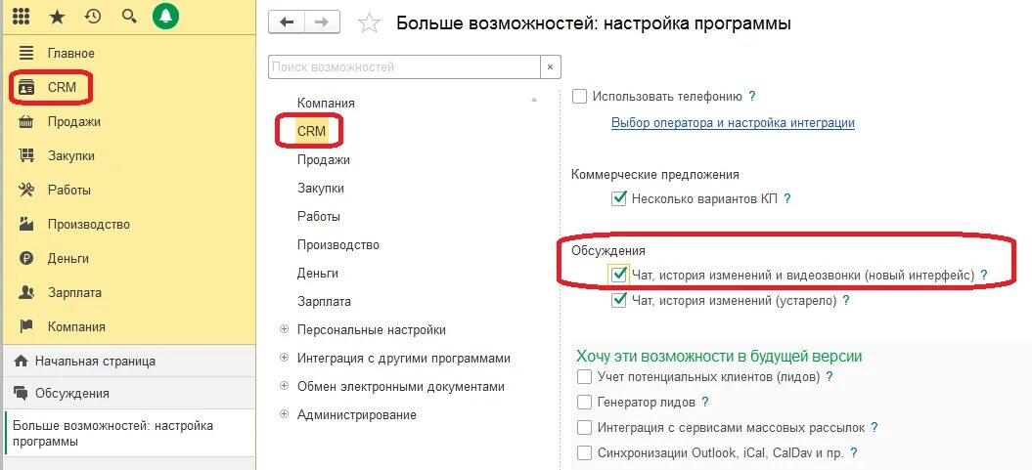Click the Деньги ruble coin icon
1032x470 pixels.
point(26,258)
